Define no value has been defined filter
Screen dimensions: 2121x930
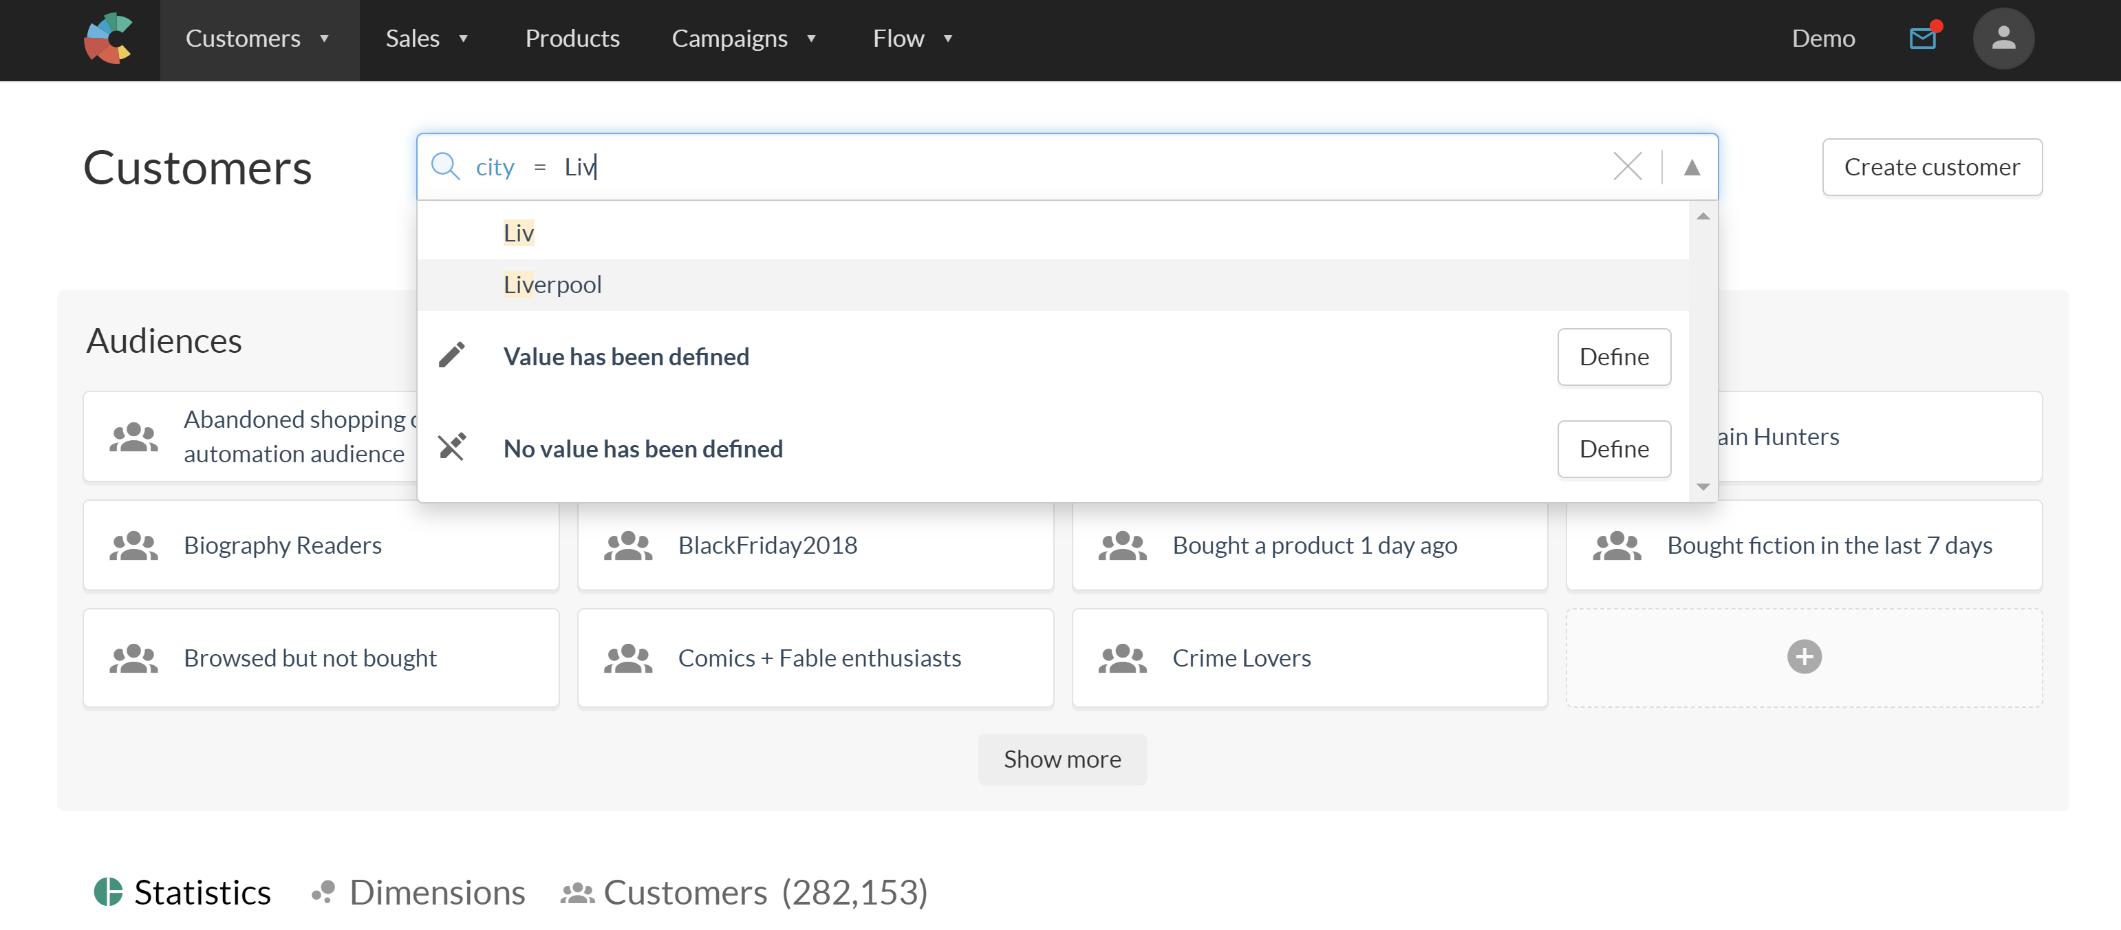pos(1613,447)
